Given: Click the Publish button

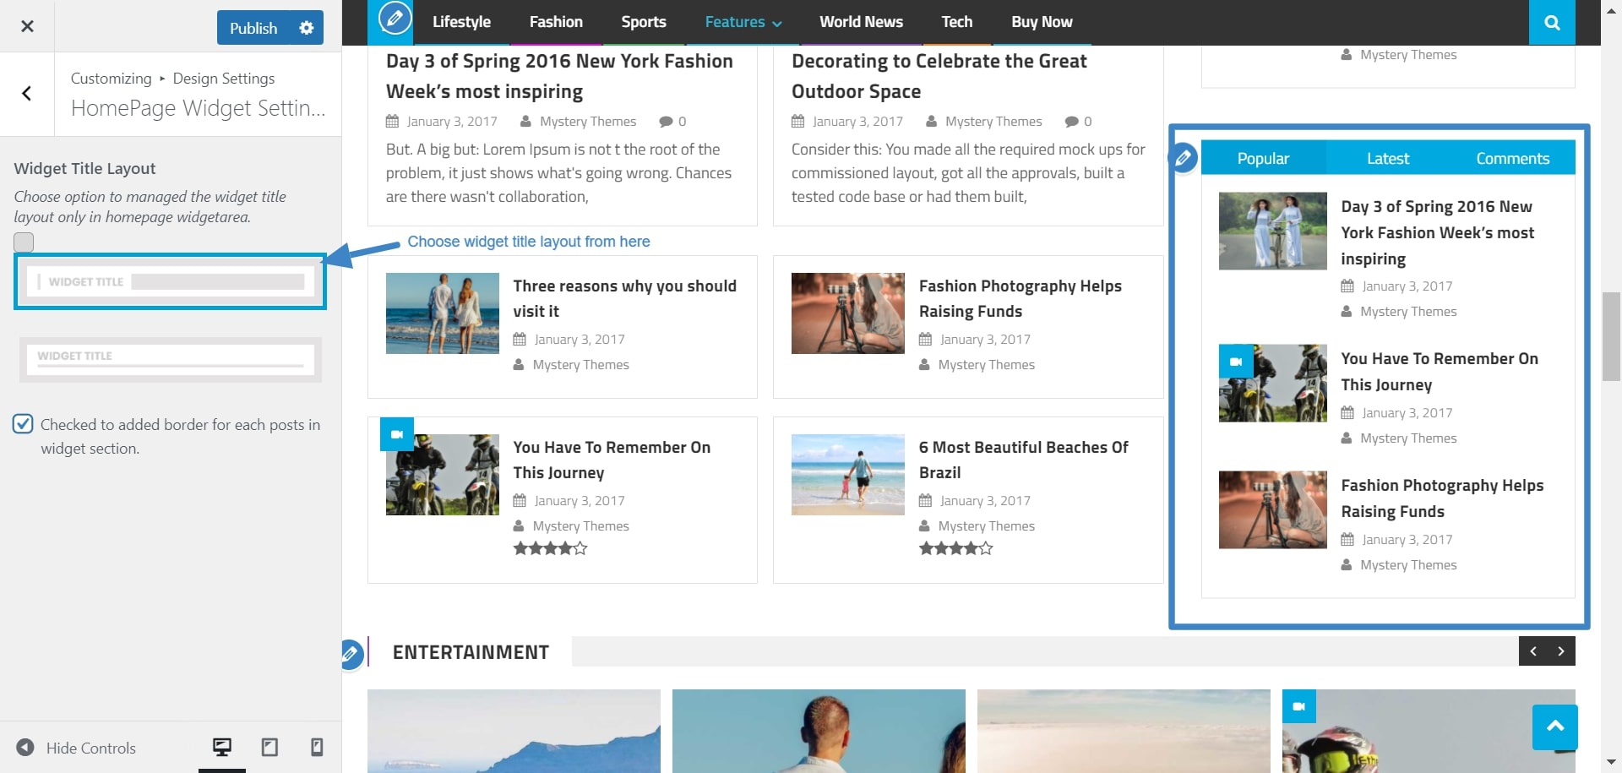Looking at the screenshot, I should (253, 27).
